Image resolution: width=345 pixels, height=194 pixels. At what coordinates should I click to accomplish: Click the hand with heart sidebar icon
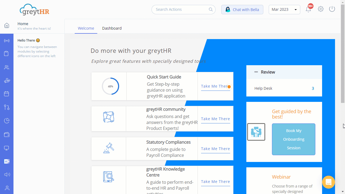click(x=7, y=81)
